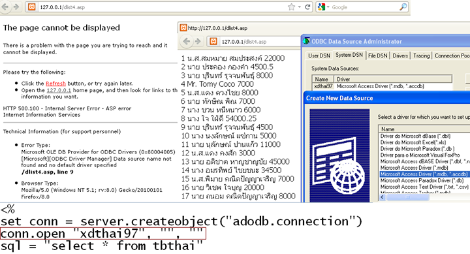Click the magnifier search icon
The height and width of the screenshot is (254, 470).
point(403,7)
